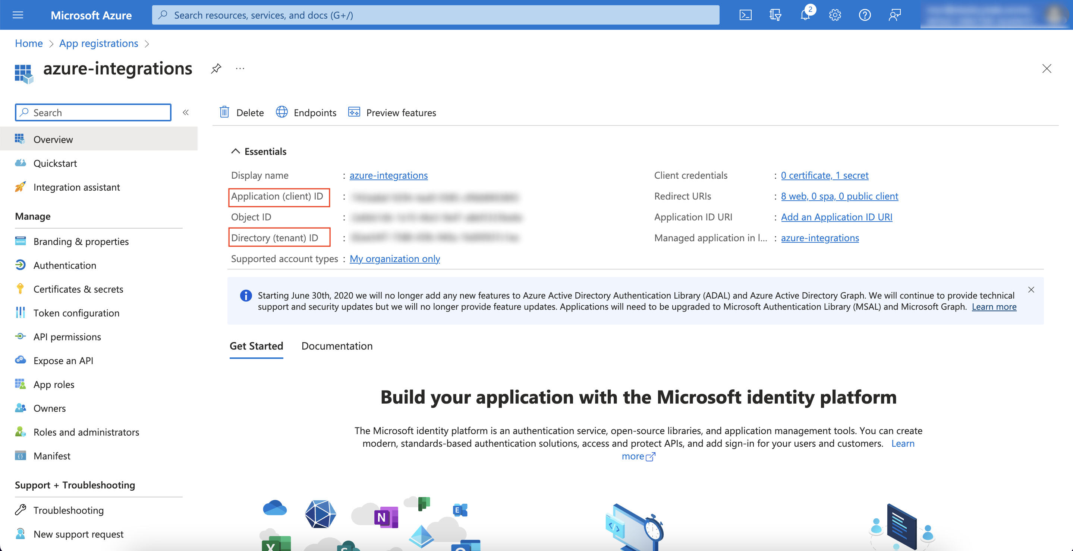Open the portal hamburger menu
Image resolution: width=1073 pixels, height=551 pixels.
[x=18, y=15]
